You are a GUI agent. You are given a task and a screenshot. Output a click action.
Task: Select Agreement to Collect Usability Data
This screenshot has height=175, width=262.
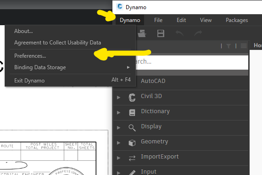70,43
